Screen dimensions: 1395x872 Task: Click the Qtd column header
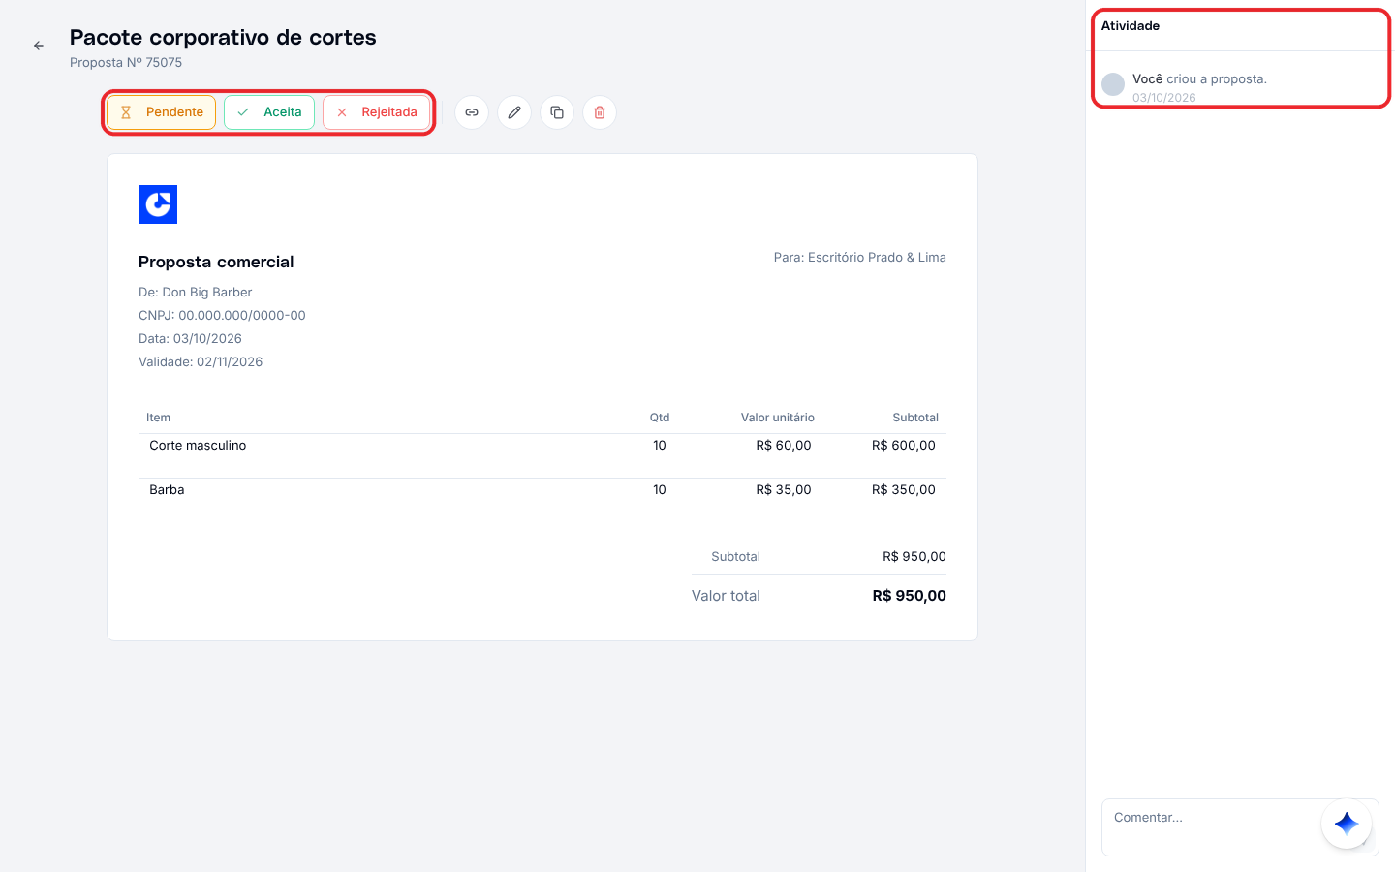(660, 418)
